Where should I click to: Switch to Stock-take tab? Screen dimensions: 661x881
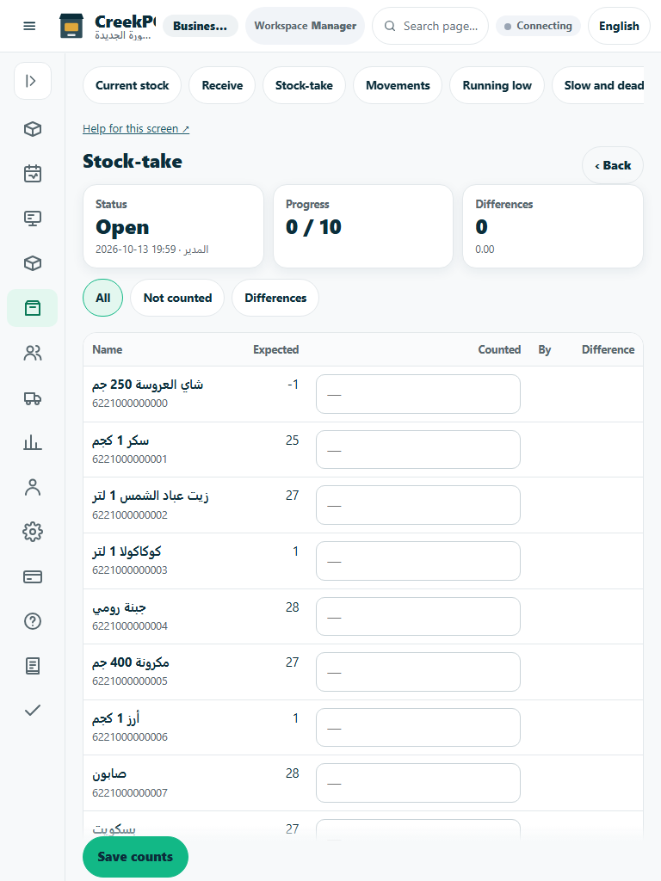click(x=304, y=85)
